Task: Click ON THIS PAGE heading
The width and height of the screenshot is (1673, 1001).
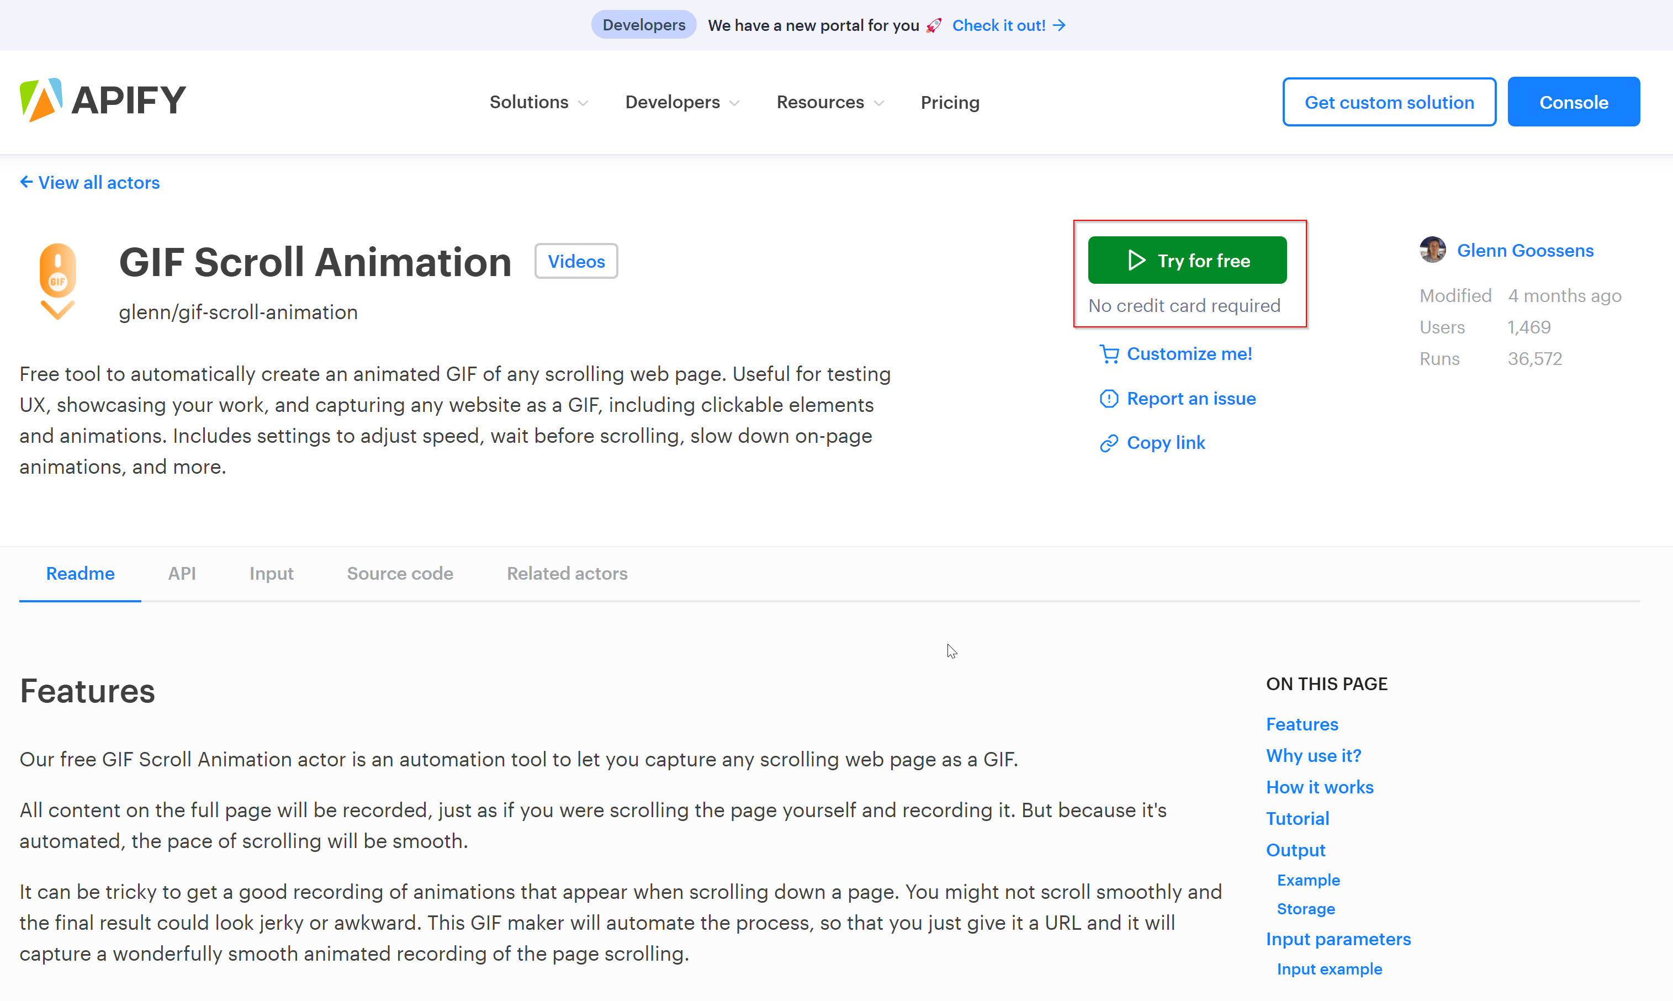Action: click(x=1326, y=684)
